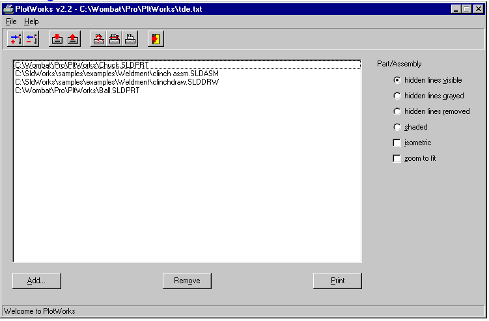Click the printer icon with red question mark

point(98,39)
